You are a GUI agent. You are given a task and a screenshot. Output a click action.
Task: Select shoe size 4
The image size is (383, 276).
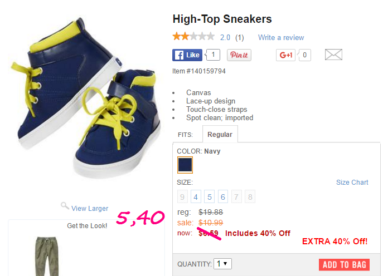coord(196,196)
